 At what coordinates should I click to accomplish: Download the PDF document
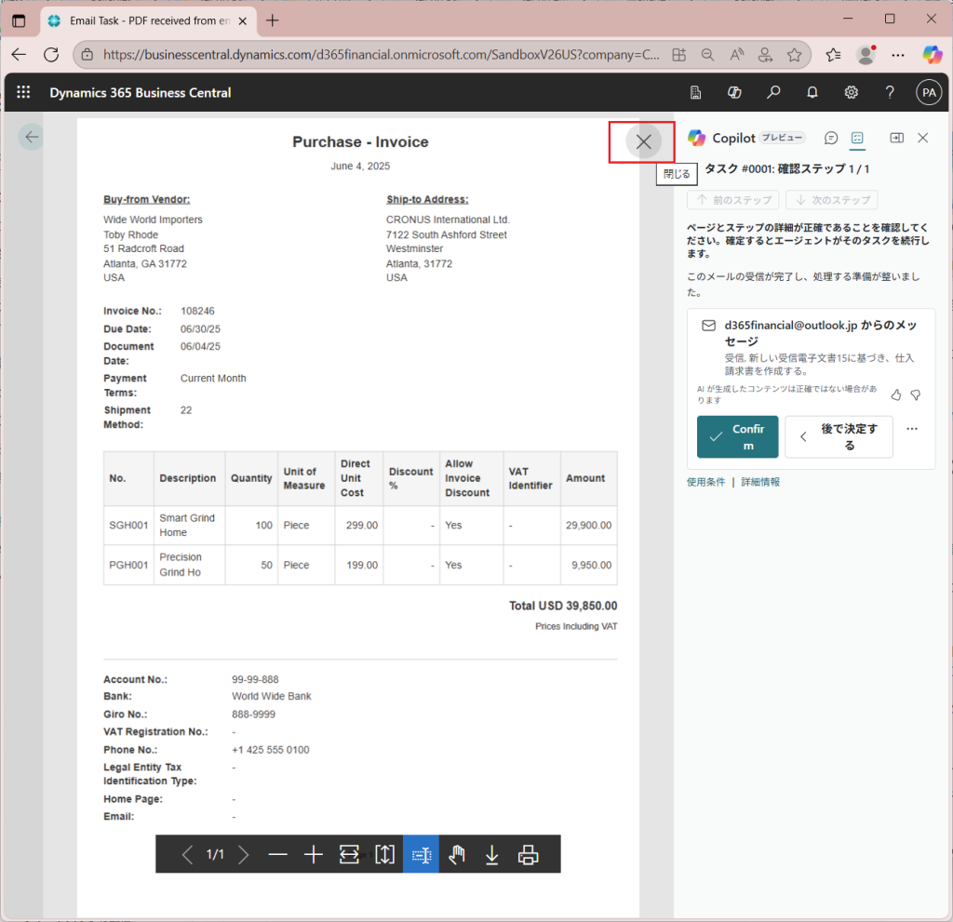[x=492, y=854]
